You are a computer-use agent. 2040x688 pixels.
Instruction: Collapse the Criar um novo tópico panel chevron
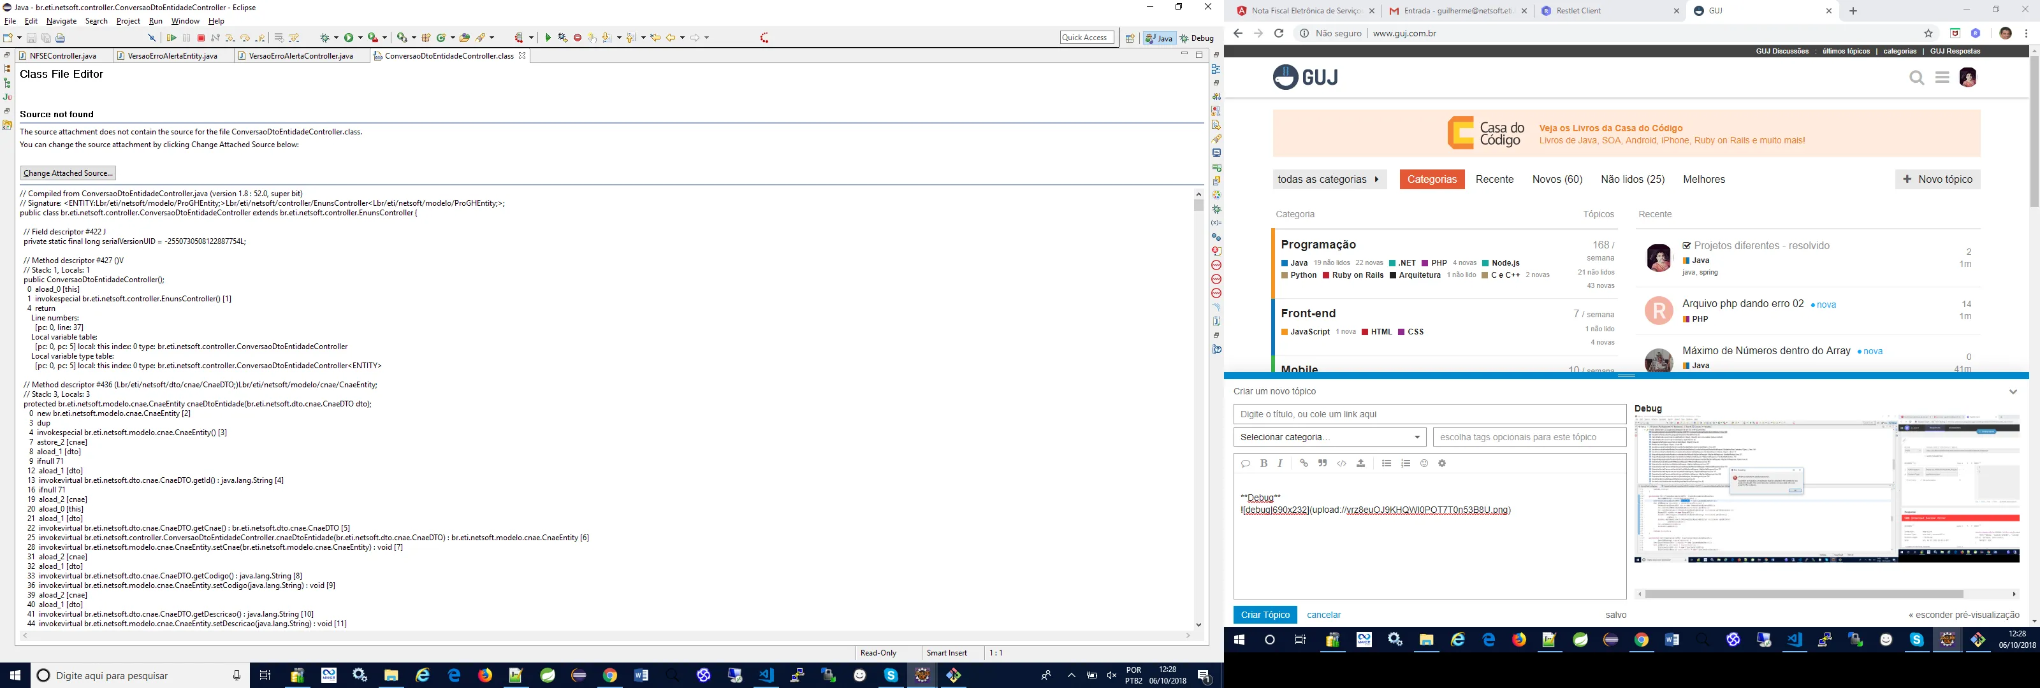(2013, 391)
